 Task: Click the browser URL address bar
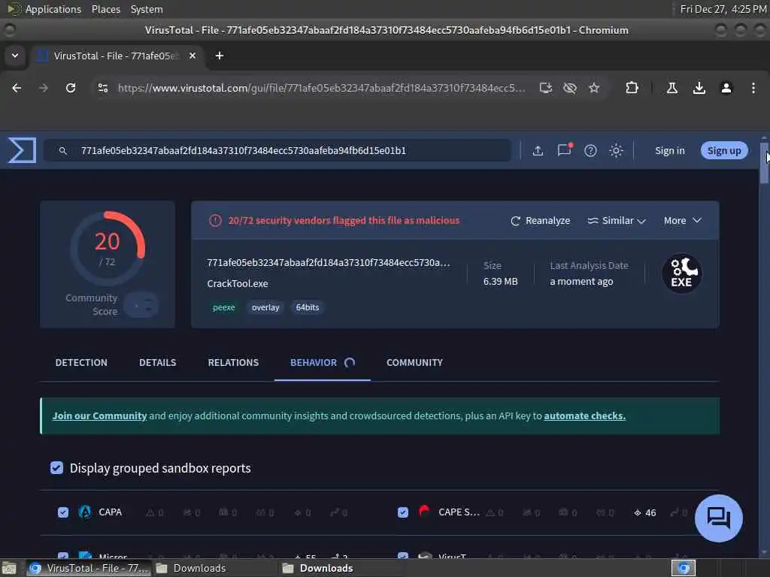(x=322, y=88)
